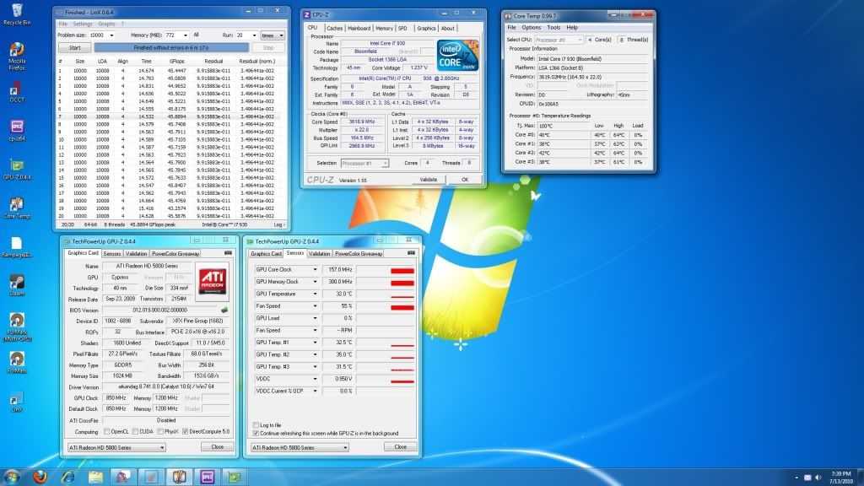Select the OCCT desktop shortcut

click(x=17, y=92)
